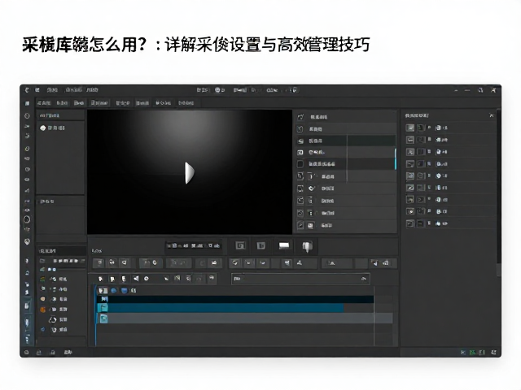Click the round record dot in the timeline toolbar
Viewport: 521px width, 390px height.
point(147,279)
